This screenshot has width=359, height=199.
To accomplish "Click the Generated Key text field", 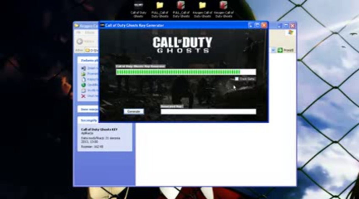I will point(208,111).
